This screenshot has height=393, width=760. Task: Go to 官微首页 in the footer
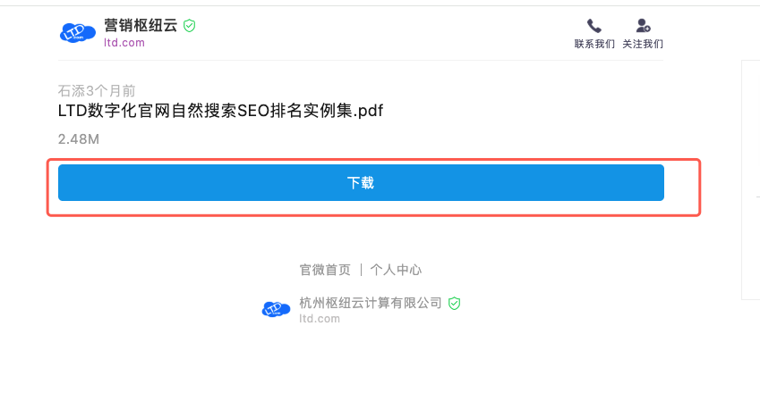click(325, 270)
